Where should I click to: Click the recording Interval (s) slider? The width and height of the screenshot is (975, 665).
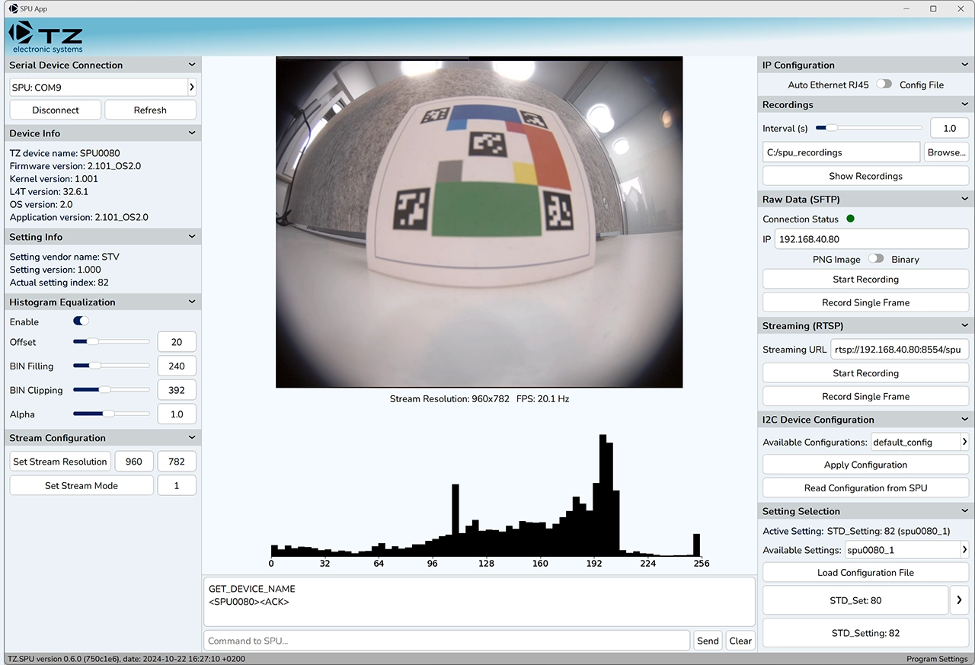869,128
